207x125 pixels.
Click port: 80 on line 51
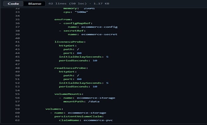[72, 79]
